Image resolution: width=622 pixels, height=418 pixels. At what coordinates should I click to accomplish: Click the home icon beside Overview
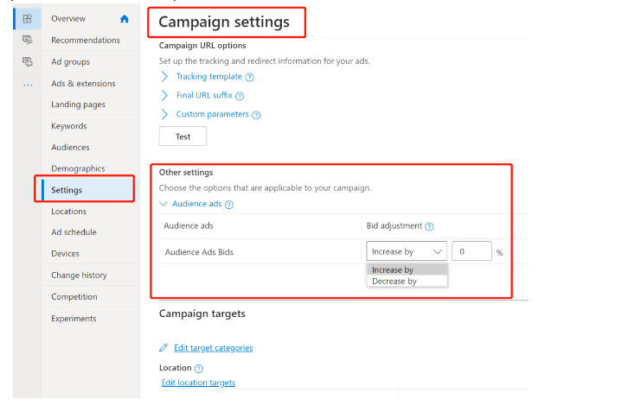point(125,19)
